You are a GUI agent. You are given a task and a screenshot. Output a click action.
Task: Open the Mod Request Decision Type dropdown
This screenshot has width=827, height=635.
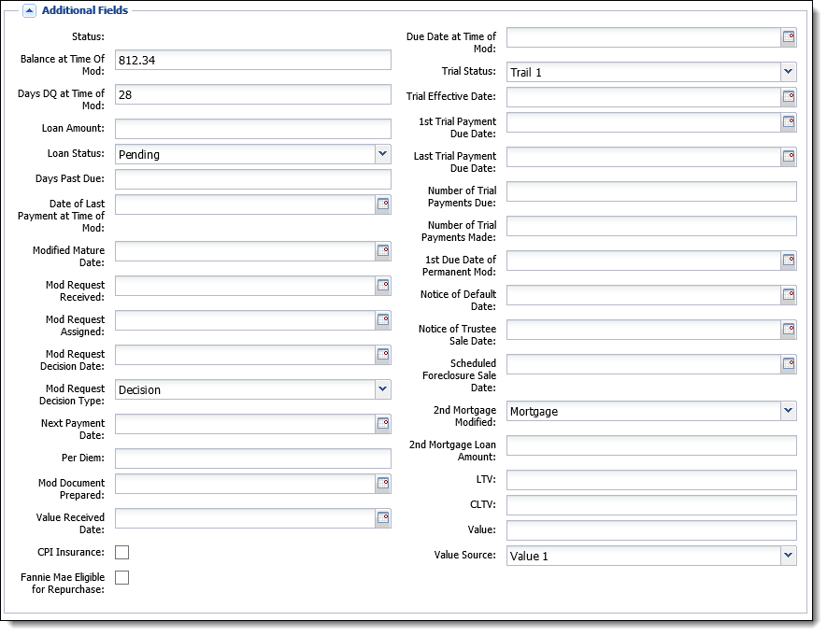383,389
